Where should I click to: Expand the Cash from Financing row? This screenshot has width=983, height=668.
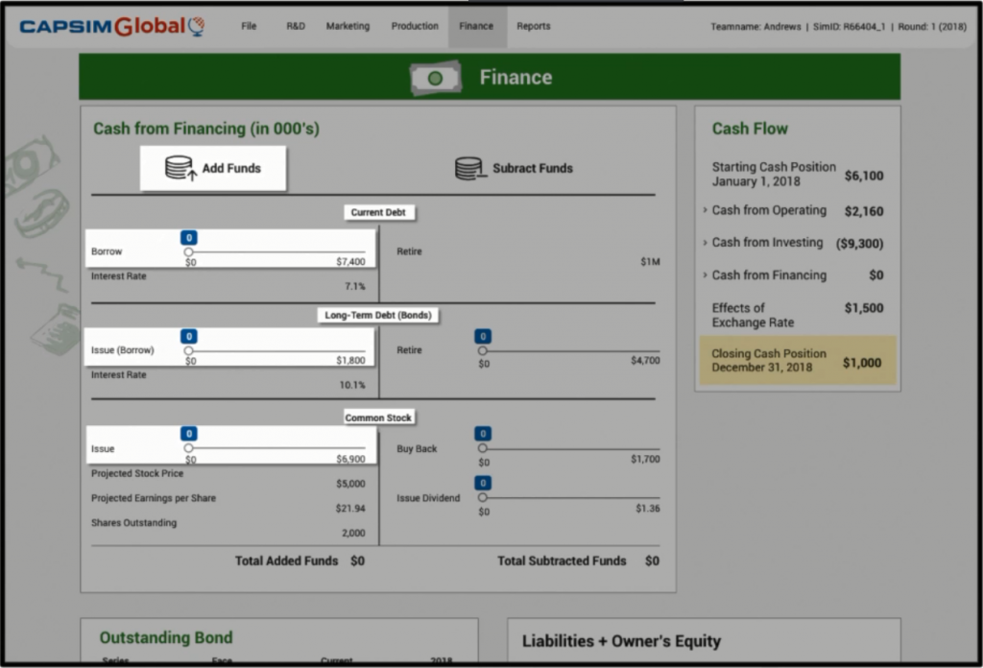click(x=706, y=275)
